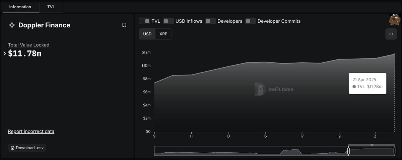Click the $2m y-axis label
402x160 pixels.
[x=147, y=118]
